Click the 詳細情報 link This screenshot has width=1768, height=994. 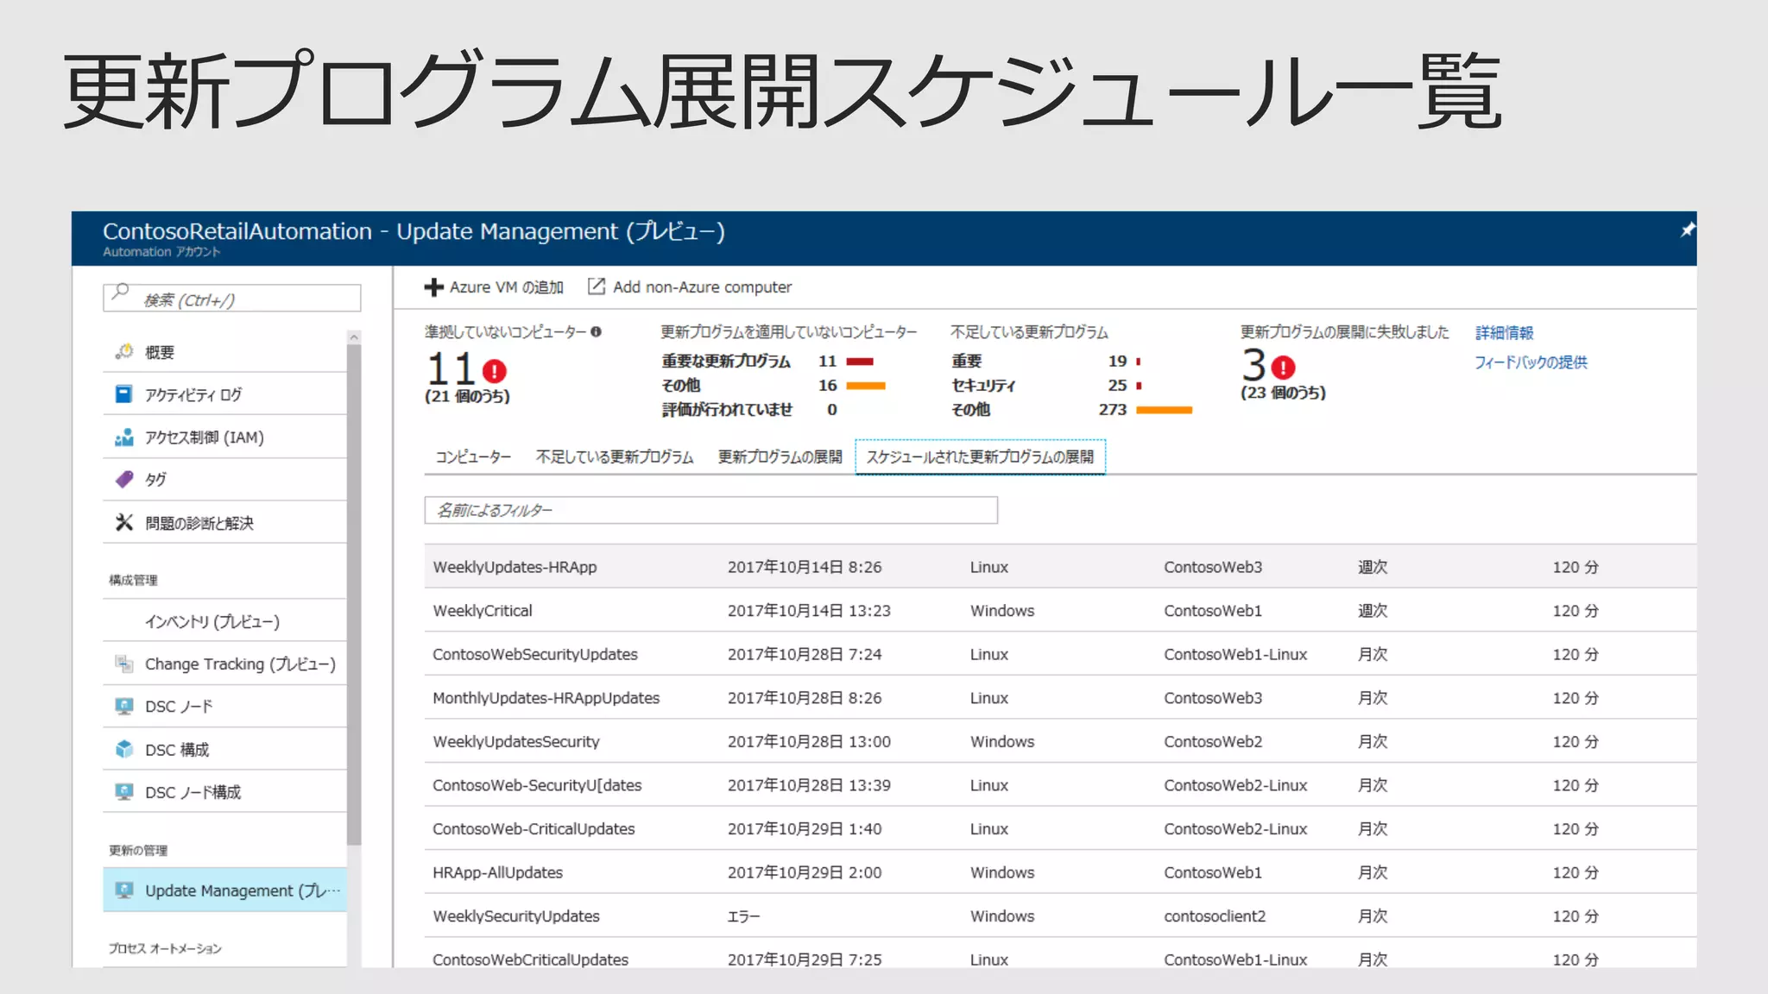[1504, 333]
